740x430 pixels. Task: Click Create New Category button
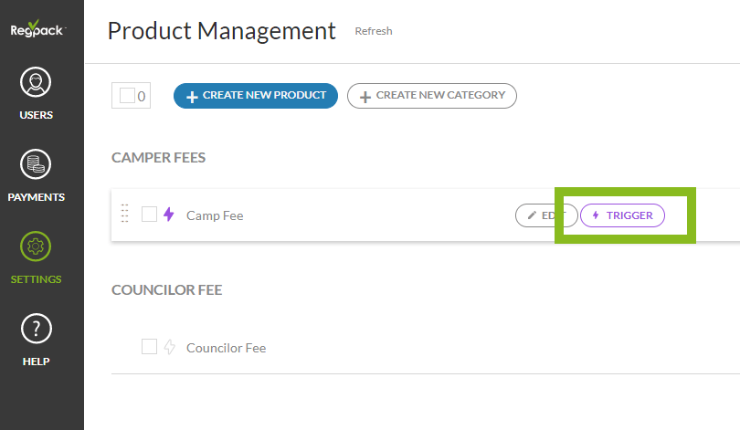[431, 96]
